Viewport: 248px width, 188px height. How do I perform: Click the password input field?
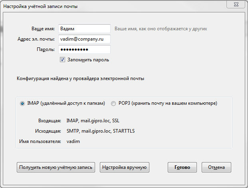[84, 49]
